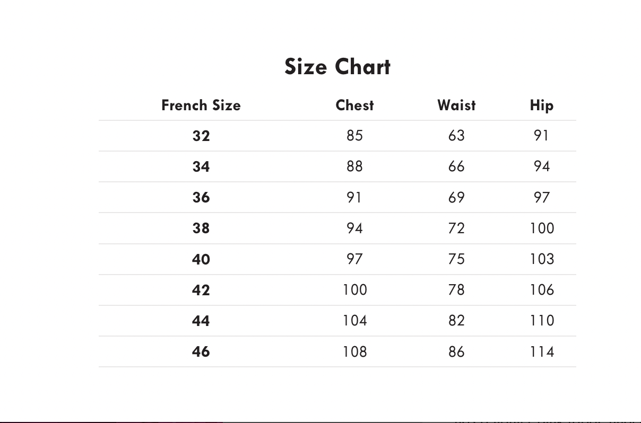Click chest value 85 for size 32
Viewport: 641px width, 423px height.
354,136
